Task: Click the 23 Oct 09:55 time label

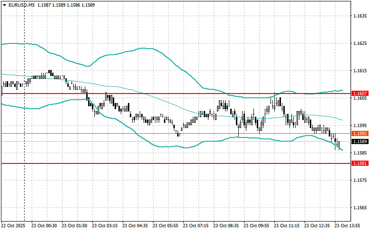Action: click(256, 226)
